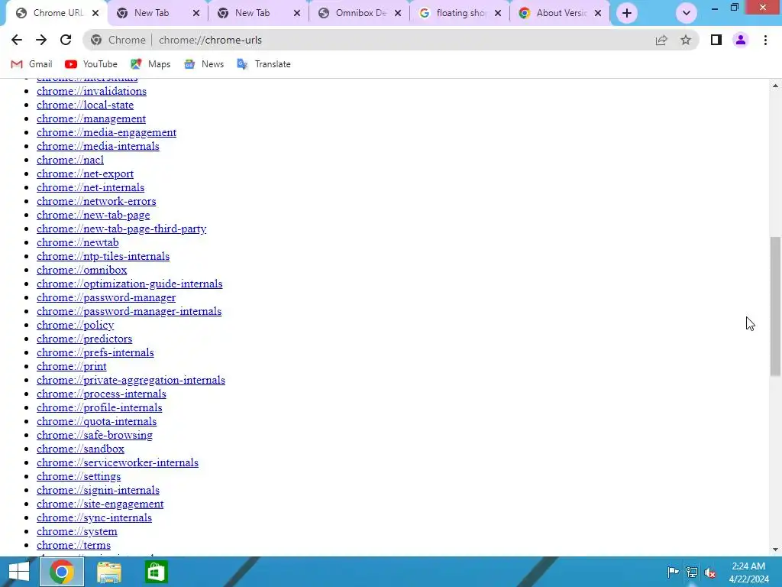Open chrome://password-manager-internals link
The height and width of the screenshot is (587, 782).
coord(129,311)
